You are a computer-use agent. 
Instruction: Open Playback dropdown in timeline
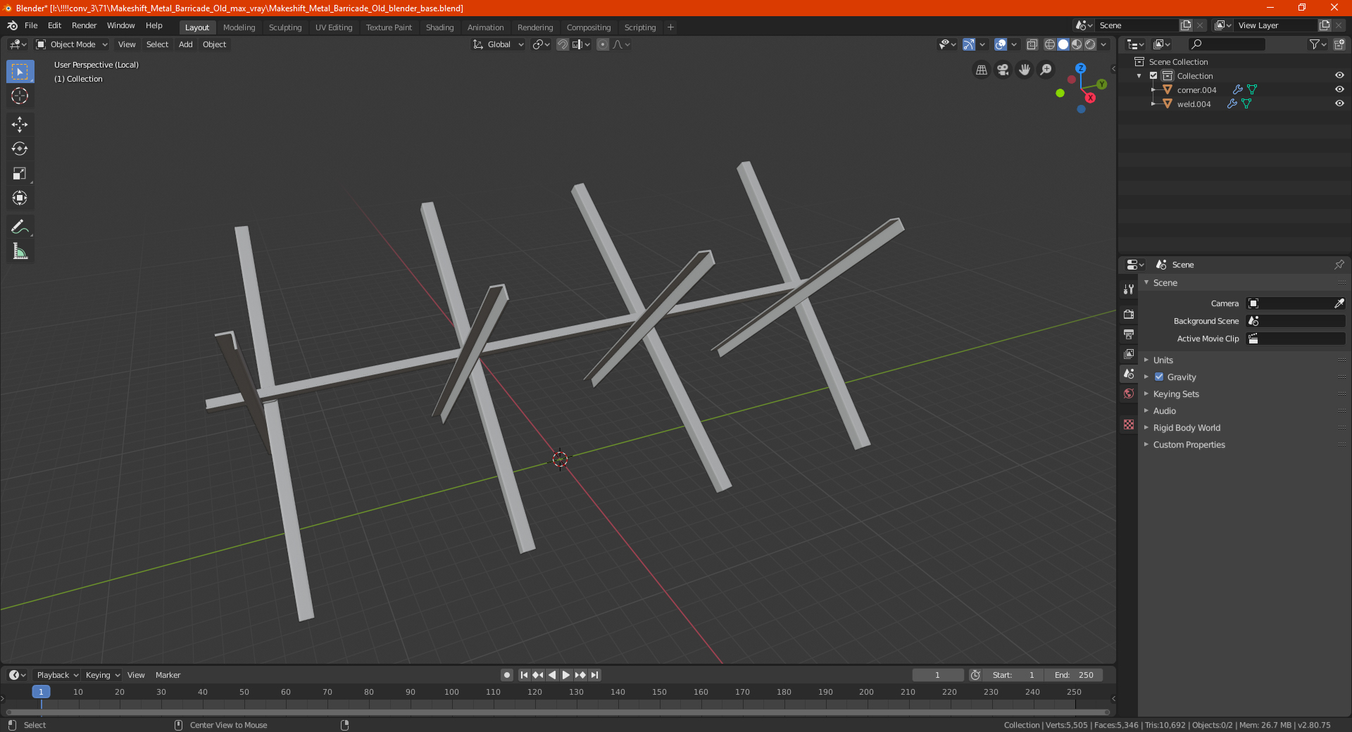click(57, 675)
